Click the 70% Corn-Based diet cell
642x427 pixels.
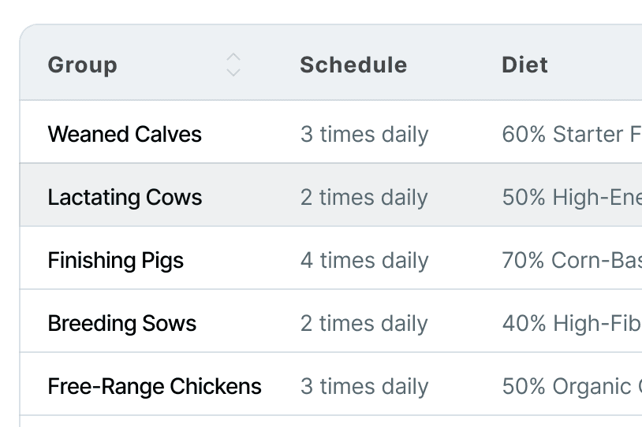click(572, 260)
